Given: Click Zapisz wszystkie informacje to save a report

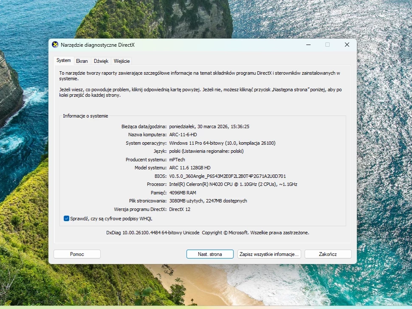Looking at the screenshot, I should point(269,254).
